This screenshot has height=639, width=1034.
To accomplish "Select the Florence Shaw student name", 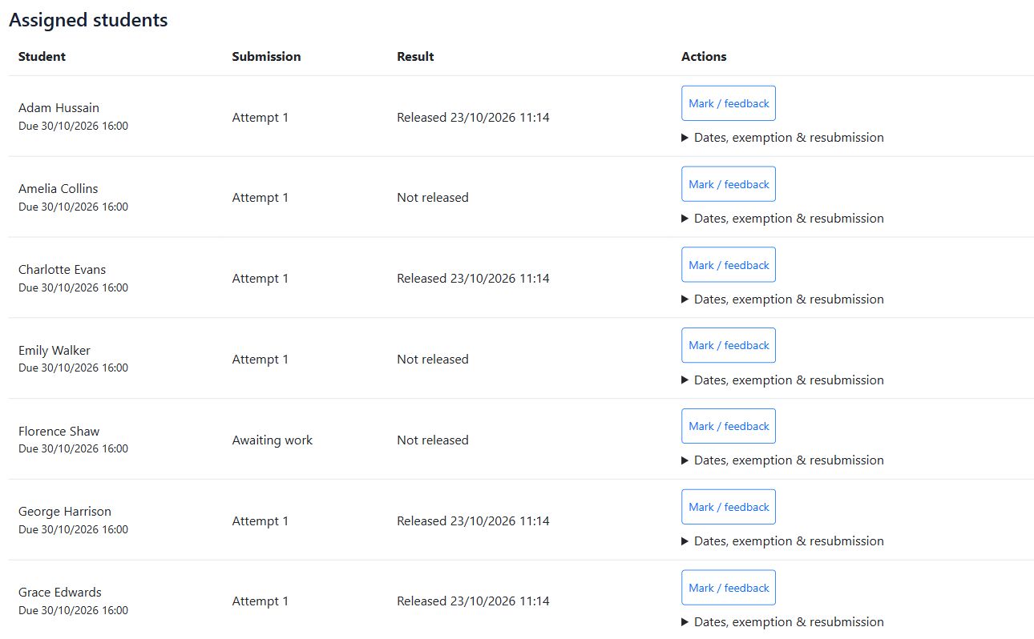I will pyautogui.click(x=59, y=432).
